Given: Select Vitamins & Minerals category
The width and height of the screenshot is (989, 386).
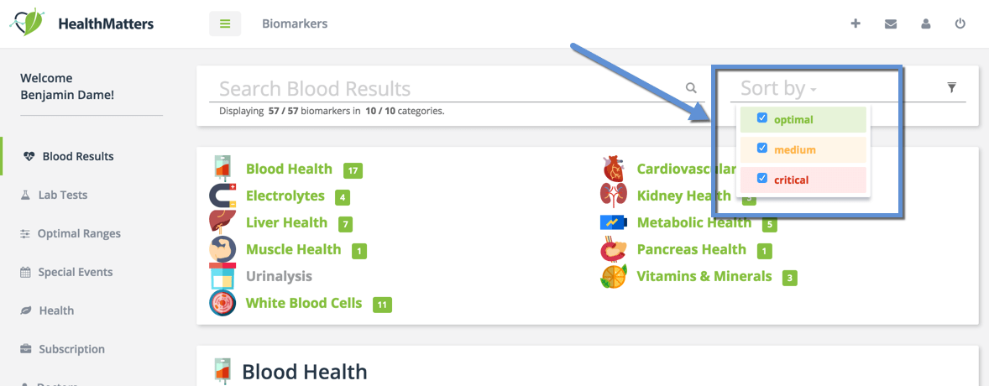Looking at the screenshot, I should click(x=704, y=276).
